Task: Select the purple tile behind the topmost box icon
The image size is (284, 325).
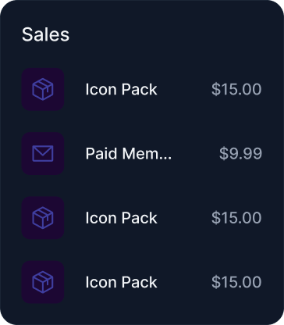Action: pyautogui.click(x=43, y=89)
